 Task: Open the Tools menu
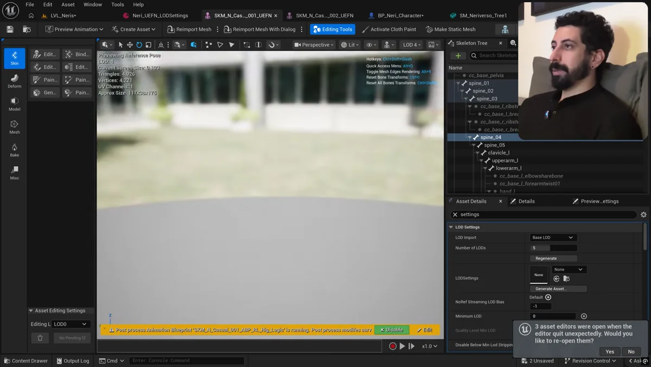click(x=117, y=4)
